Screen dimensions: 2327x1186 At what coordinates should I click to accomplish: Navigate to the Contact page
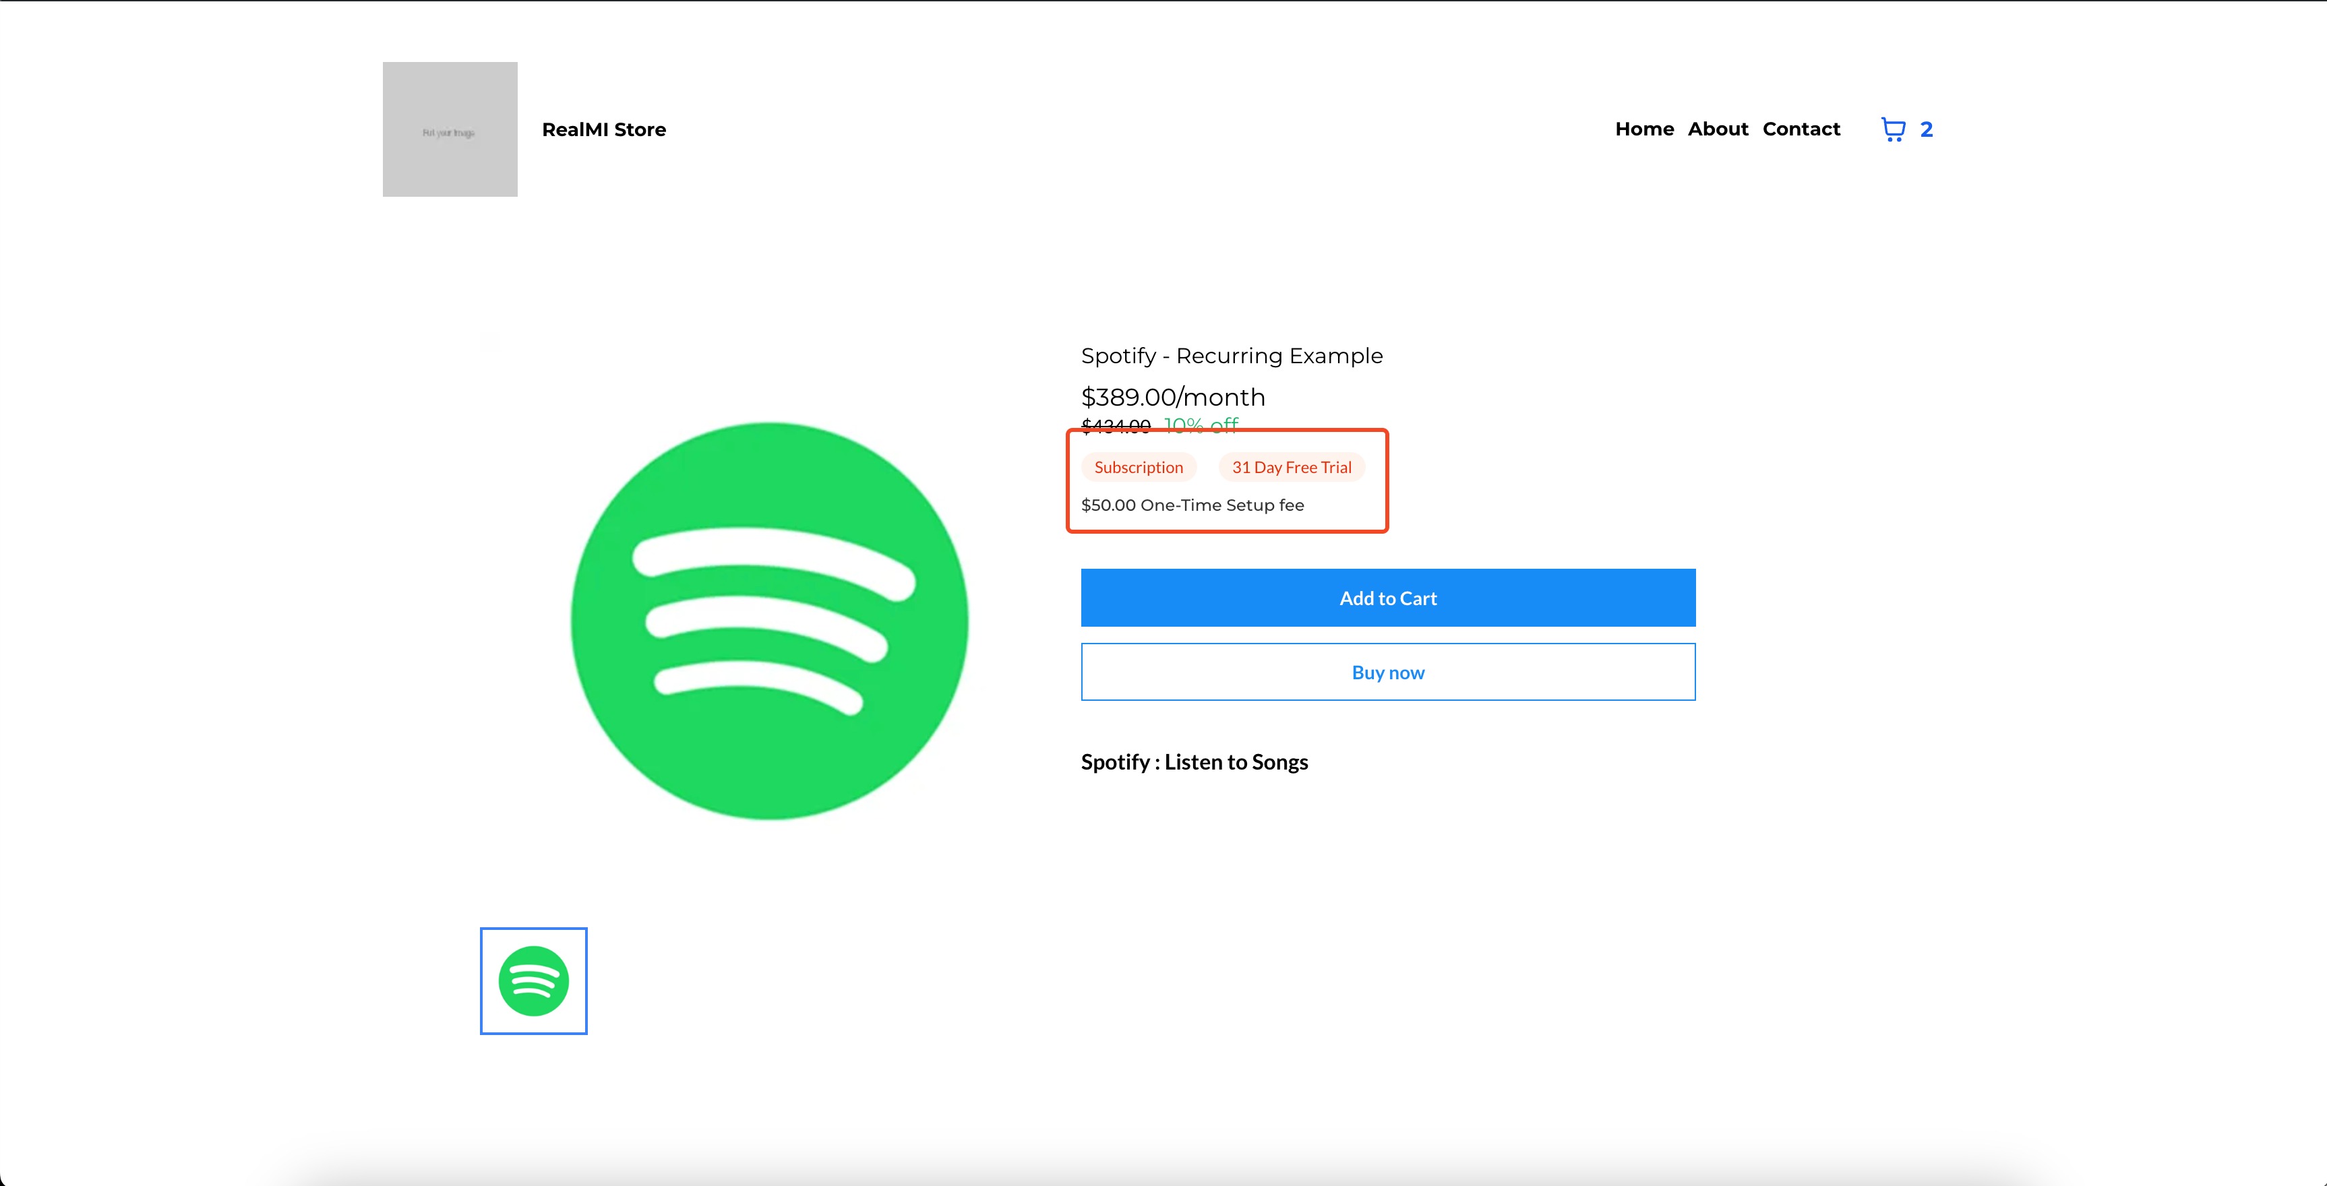[1801, 129]
